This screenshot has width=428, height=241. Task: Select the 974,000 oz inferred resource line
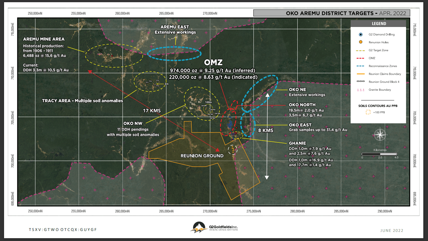(x=213, y=70)
